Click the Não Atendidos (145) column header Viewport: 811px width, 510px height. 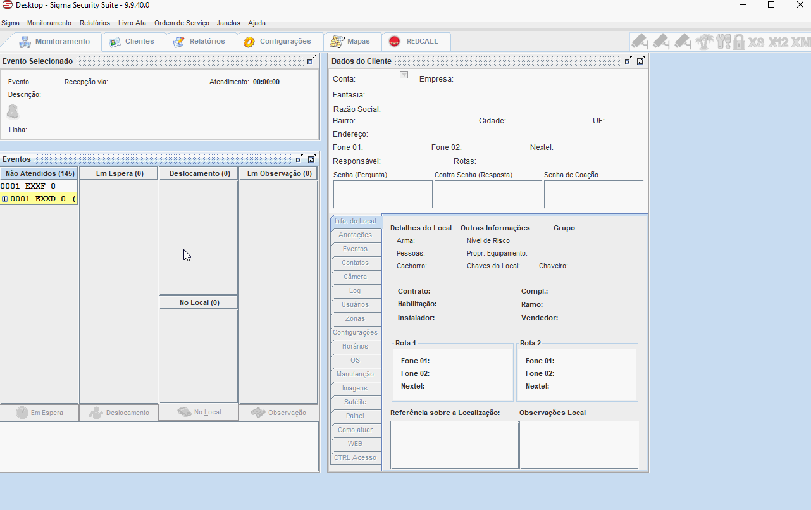click(x=40, y=173)
